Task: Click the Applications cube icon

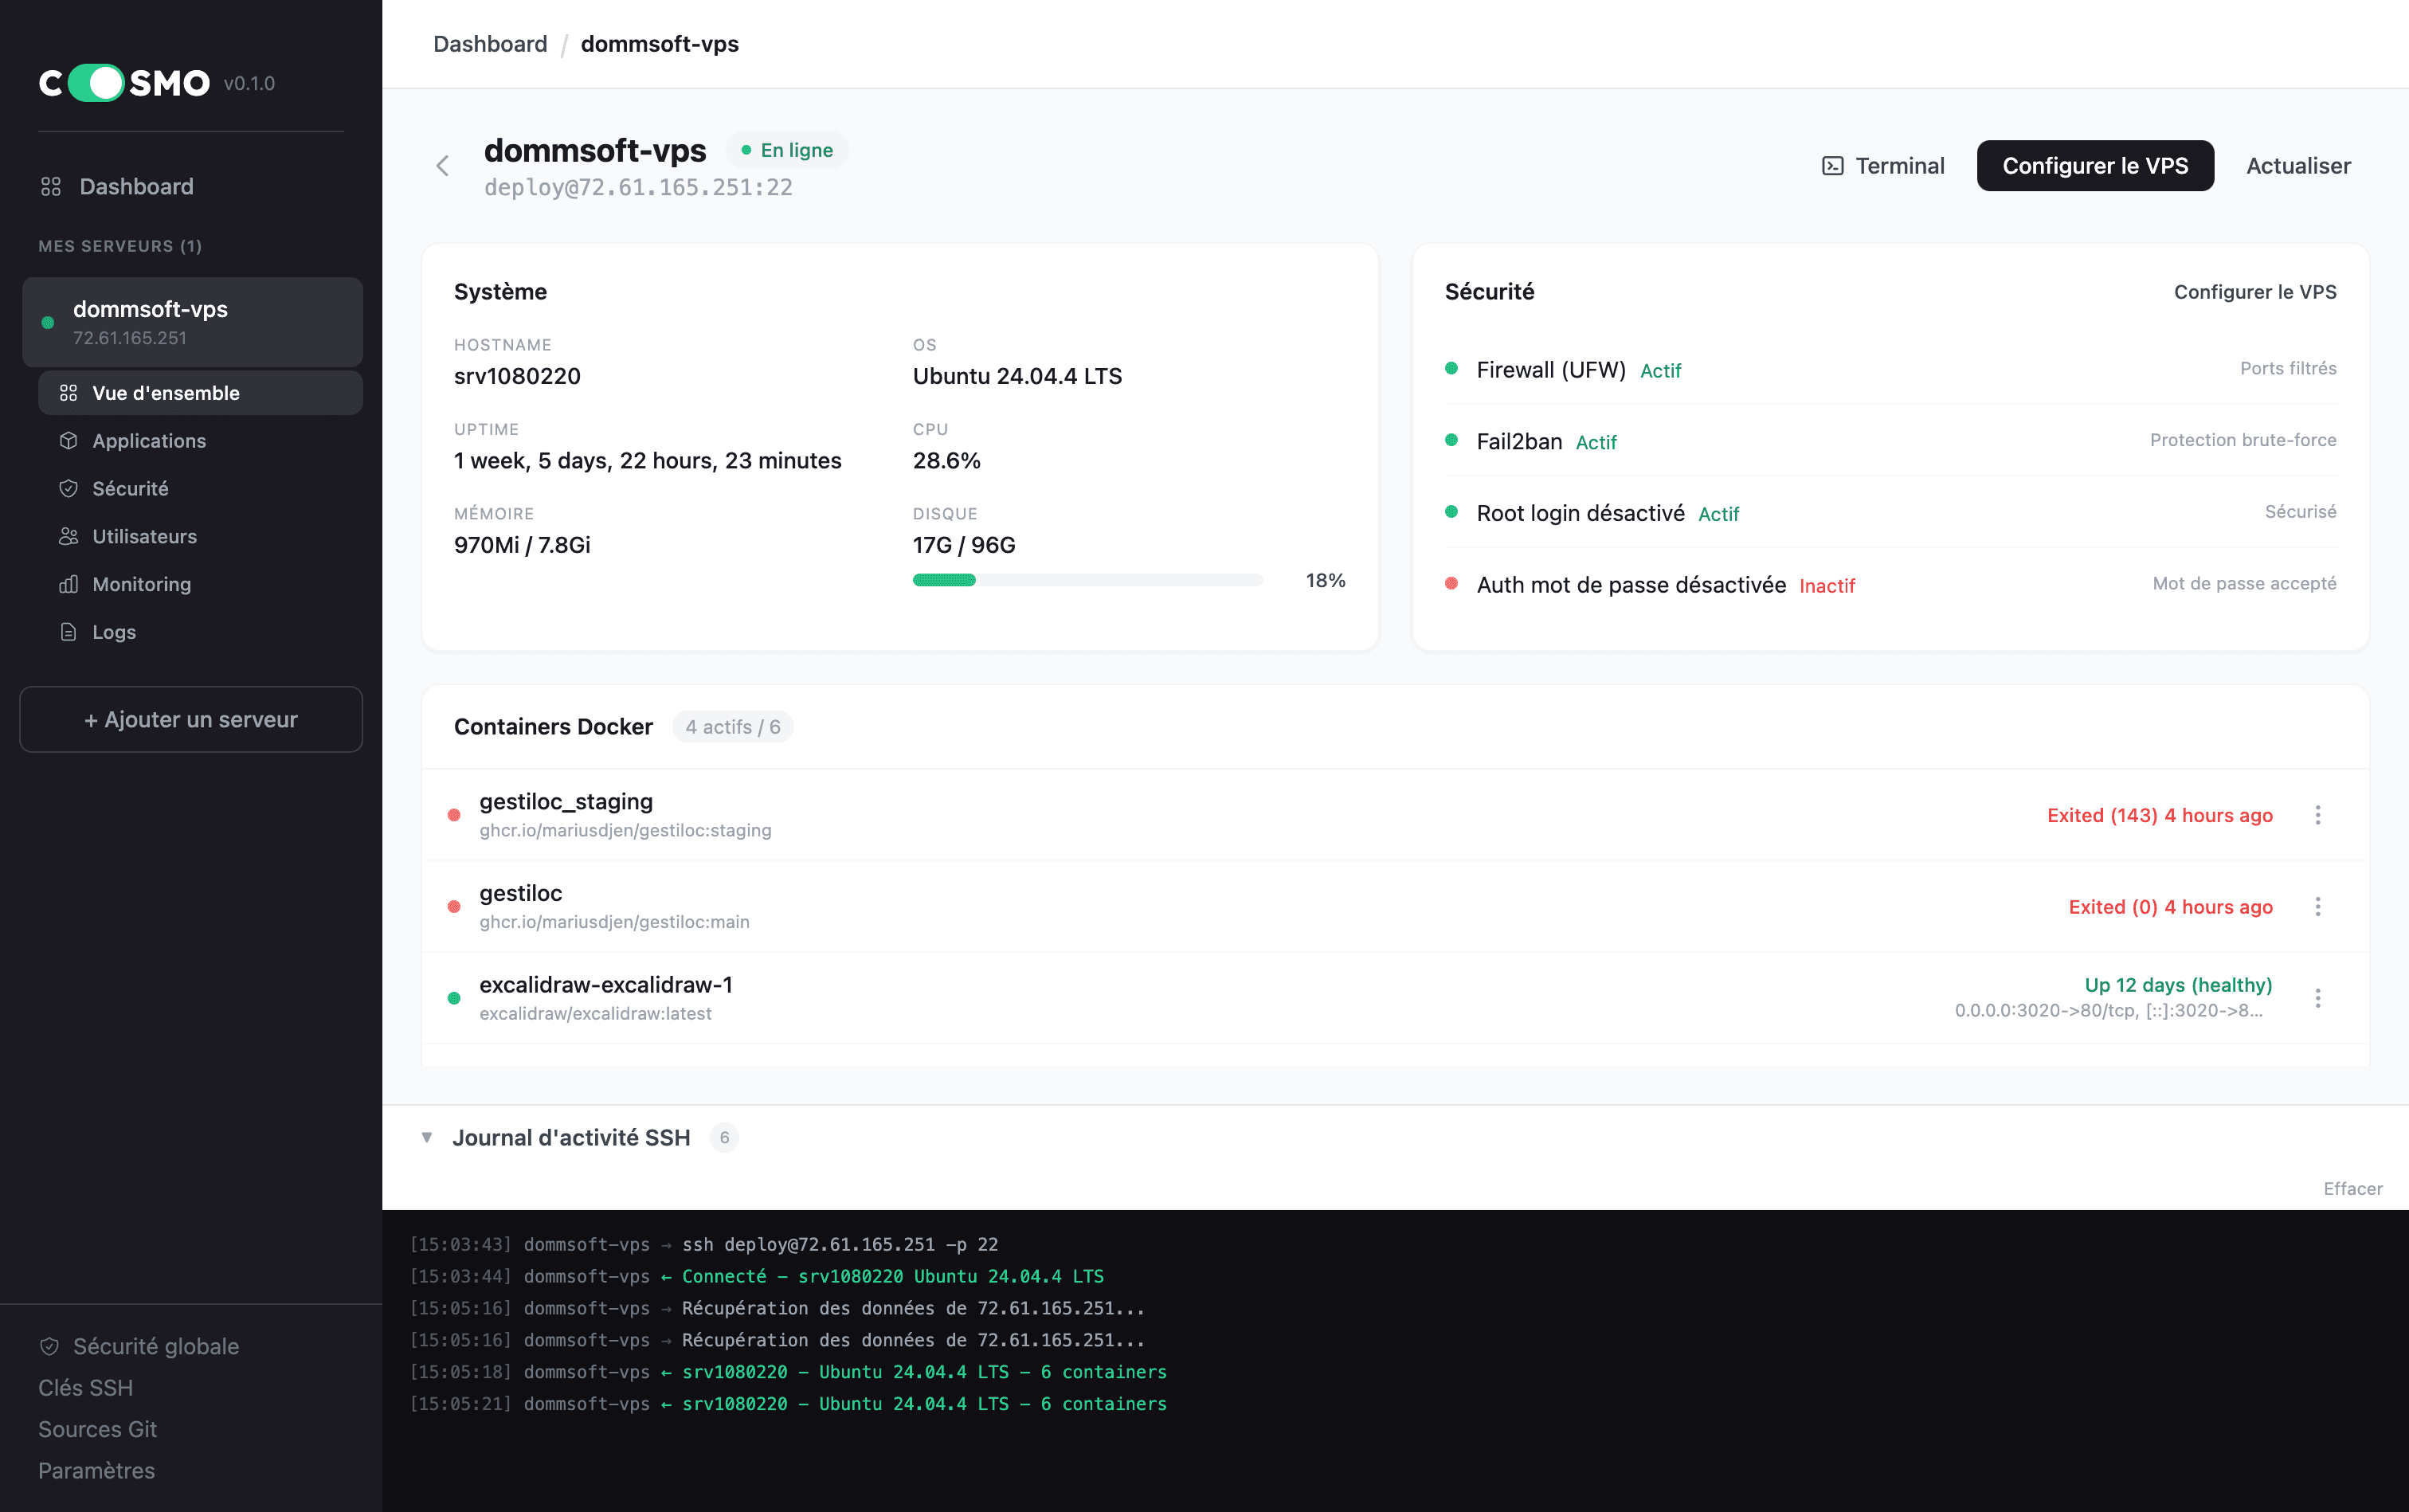Action: [68, 440]
